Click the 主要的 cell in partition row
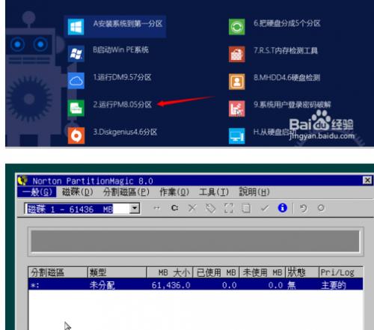This screenshot has width=374, height=330. click(334, 285)
